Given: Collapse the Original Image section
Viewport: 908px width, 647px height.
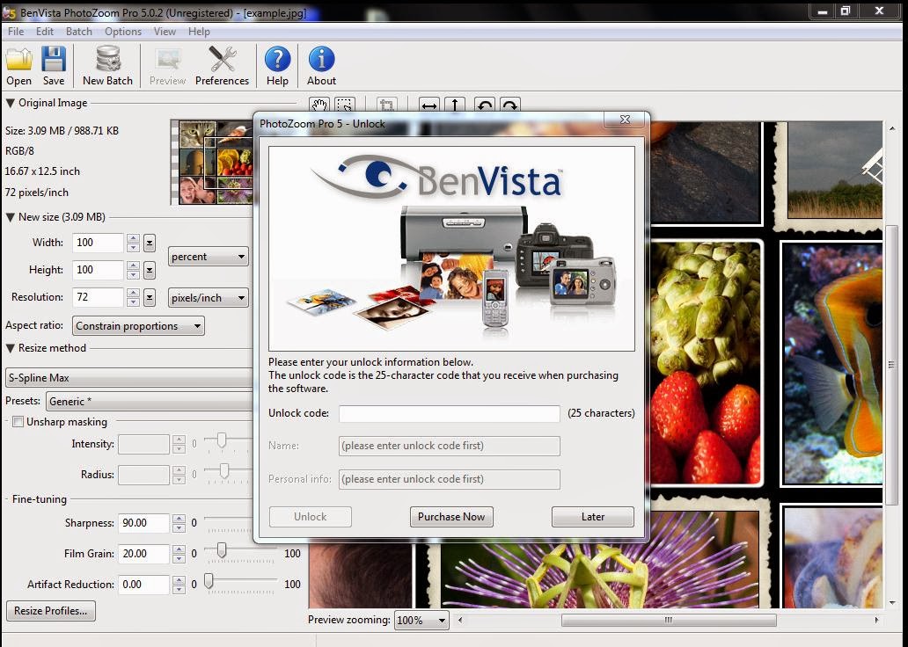Looking at the screenshot, I should 11,103.
